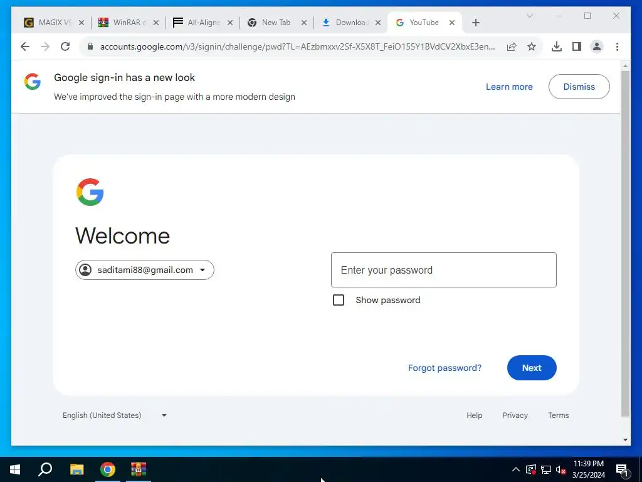Open File Explorer from the taskbar

tap(76, 469)
